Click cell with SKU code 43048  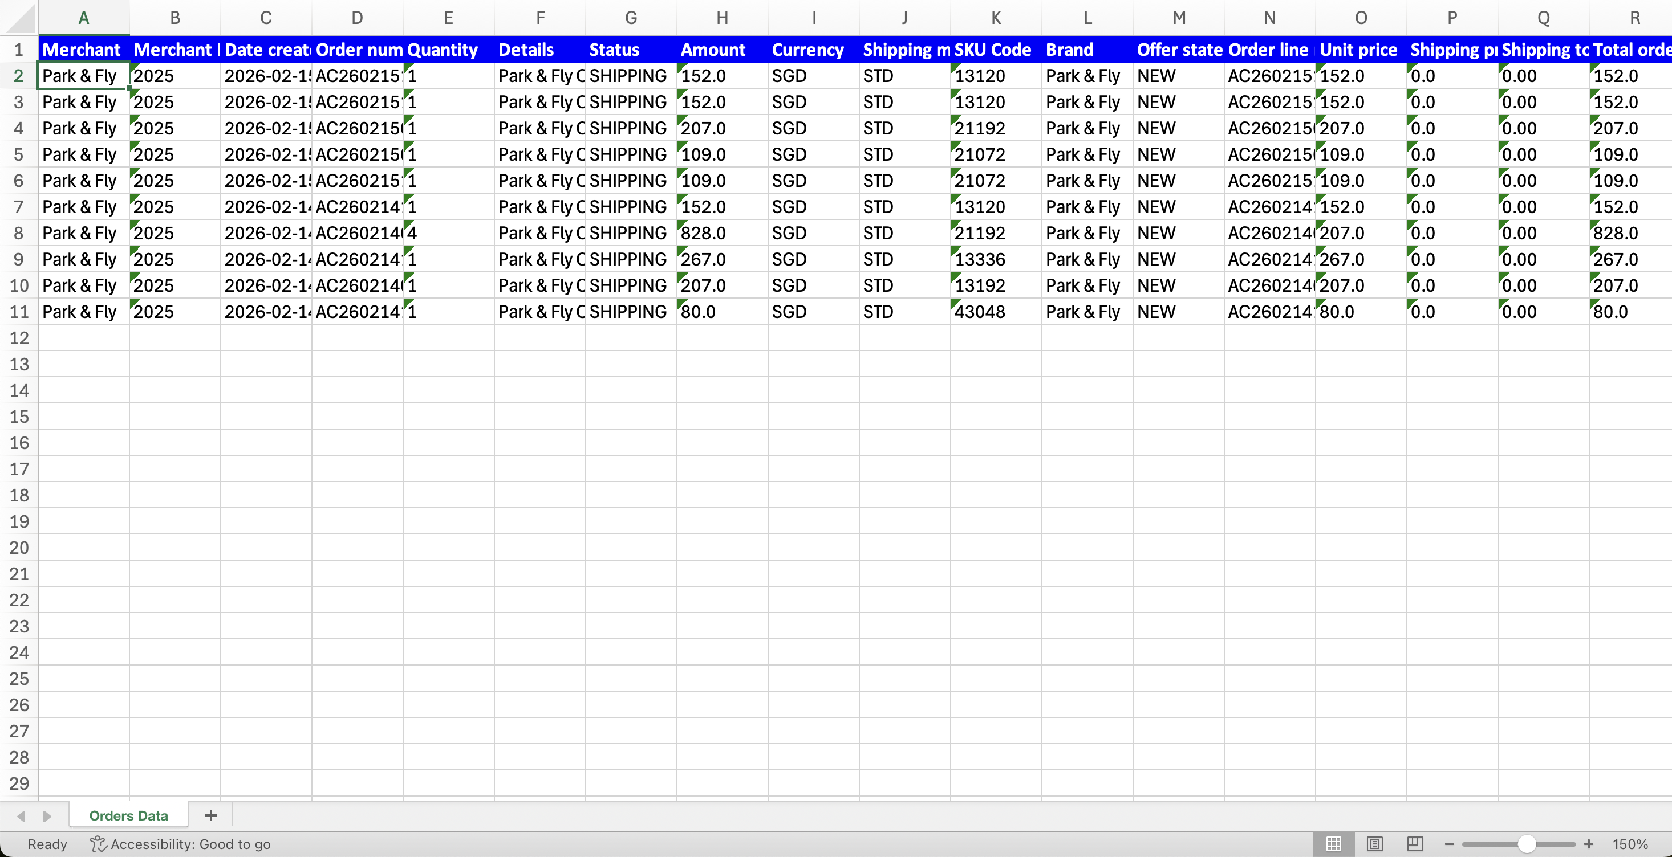pos(996,311)
